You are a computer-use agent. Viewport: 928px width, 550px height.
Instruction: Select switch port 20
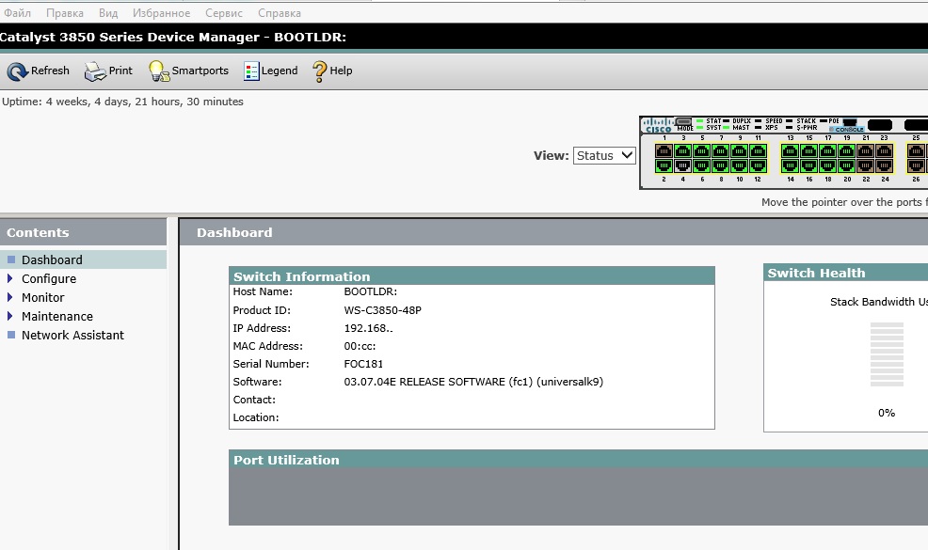(x=847, y=166)
